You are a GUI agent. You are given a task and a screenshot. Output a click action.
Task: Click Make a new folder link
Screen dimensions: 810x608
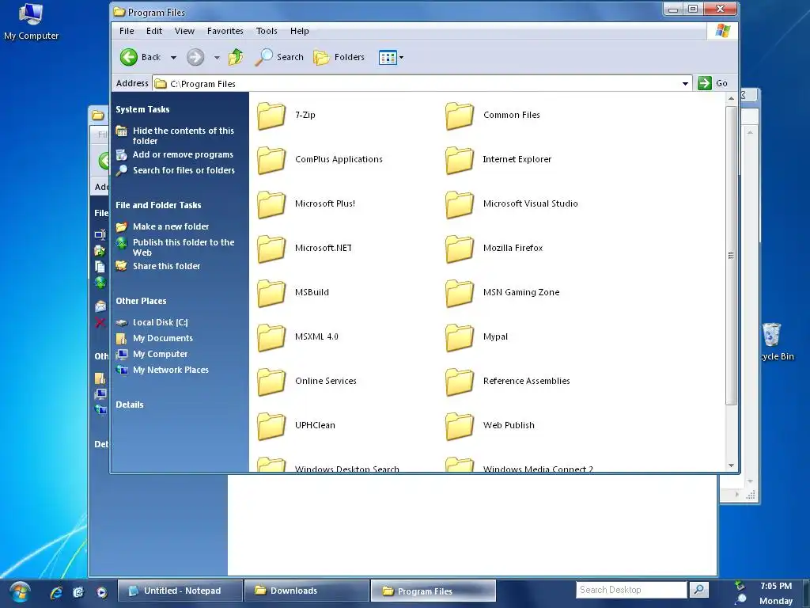[x=171, y=226]
